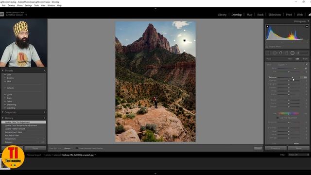Click the bottom filmstrip hide arrow

click(x=155, y=174)
